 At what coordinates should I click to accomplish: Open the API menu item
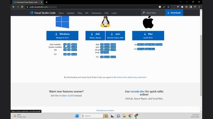(87, 13)
